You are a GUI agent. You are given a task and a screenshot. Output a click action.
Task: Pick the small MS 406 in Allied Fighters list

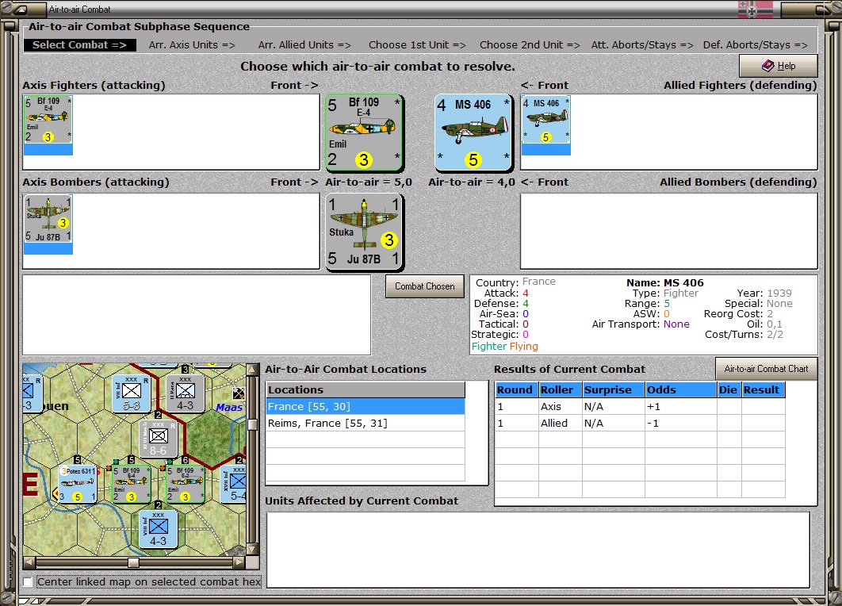[x=546, y=121]
